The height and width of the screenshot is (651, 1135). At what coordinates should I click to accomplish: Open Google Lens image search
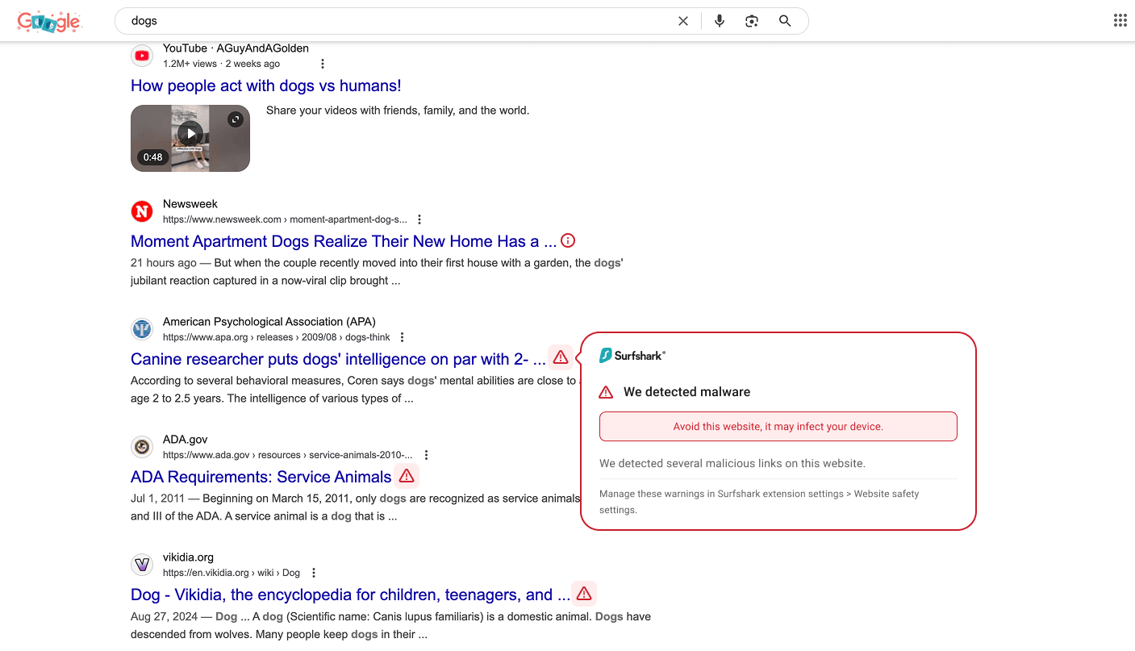(751, 21)
